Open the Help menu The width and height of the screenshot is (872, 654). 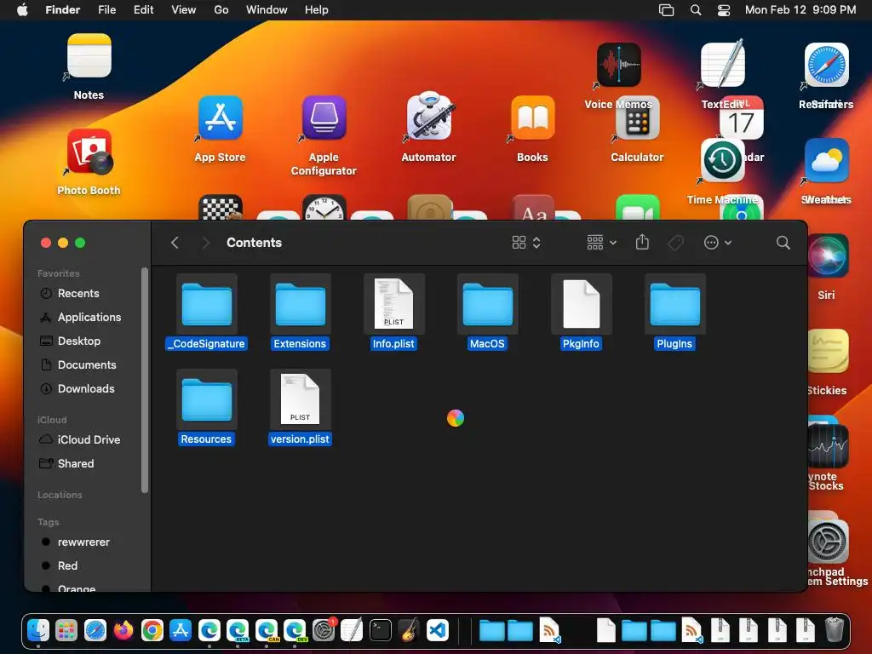[317, 9]
